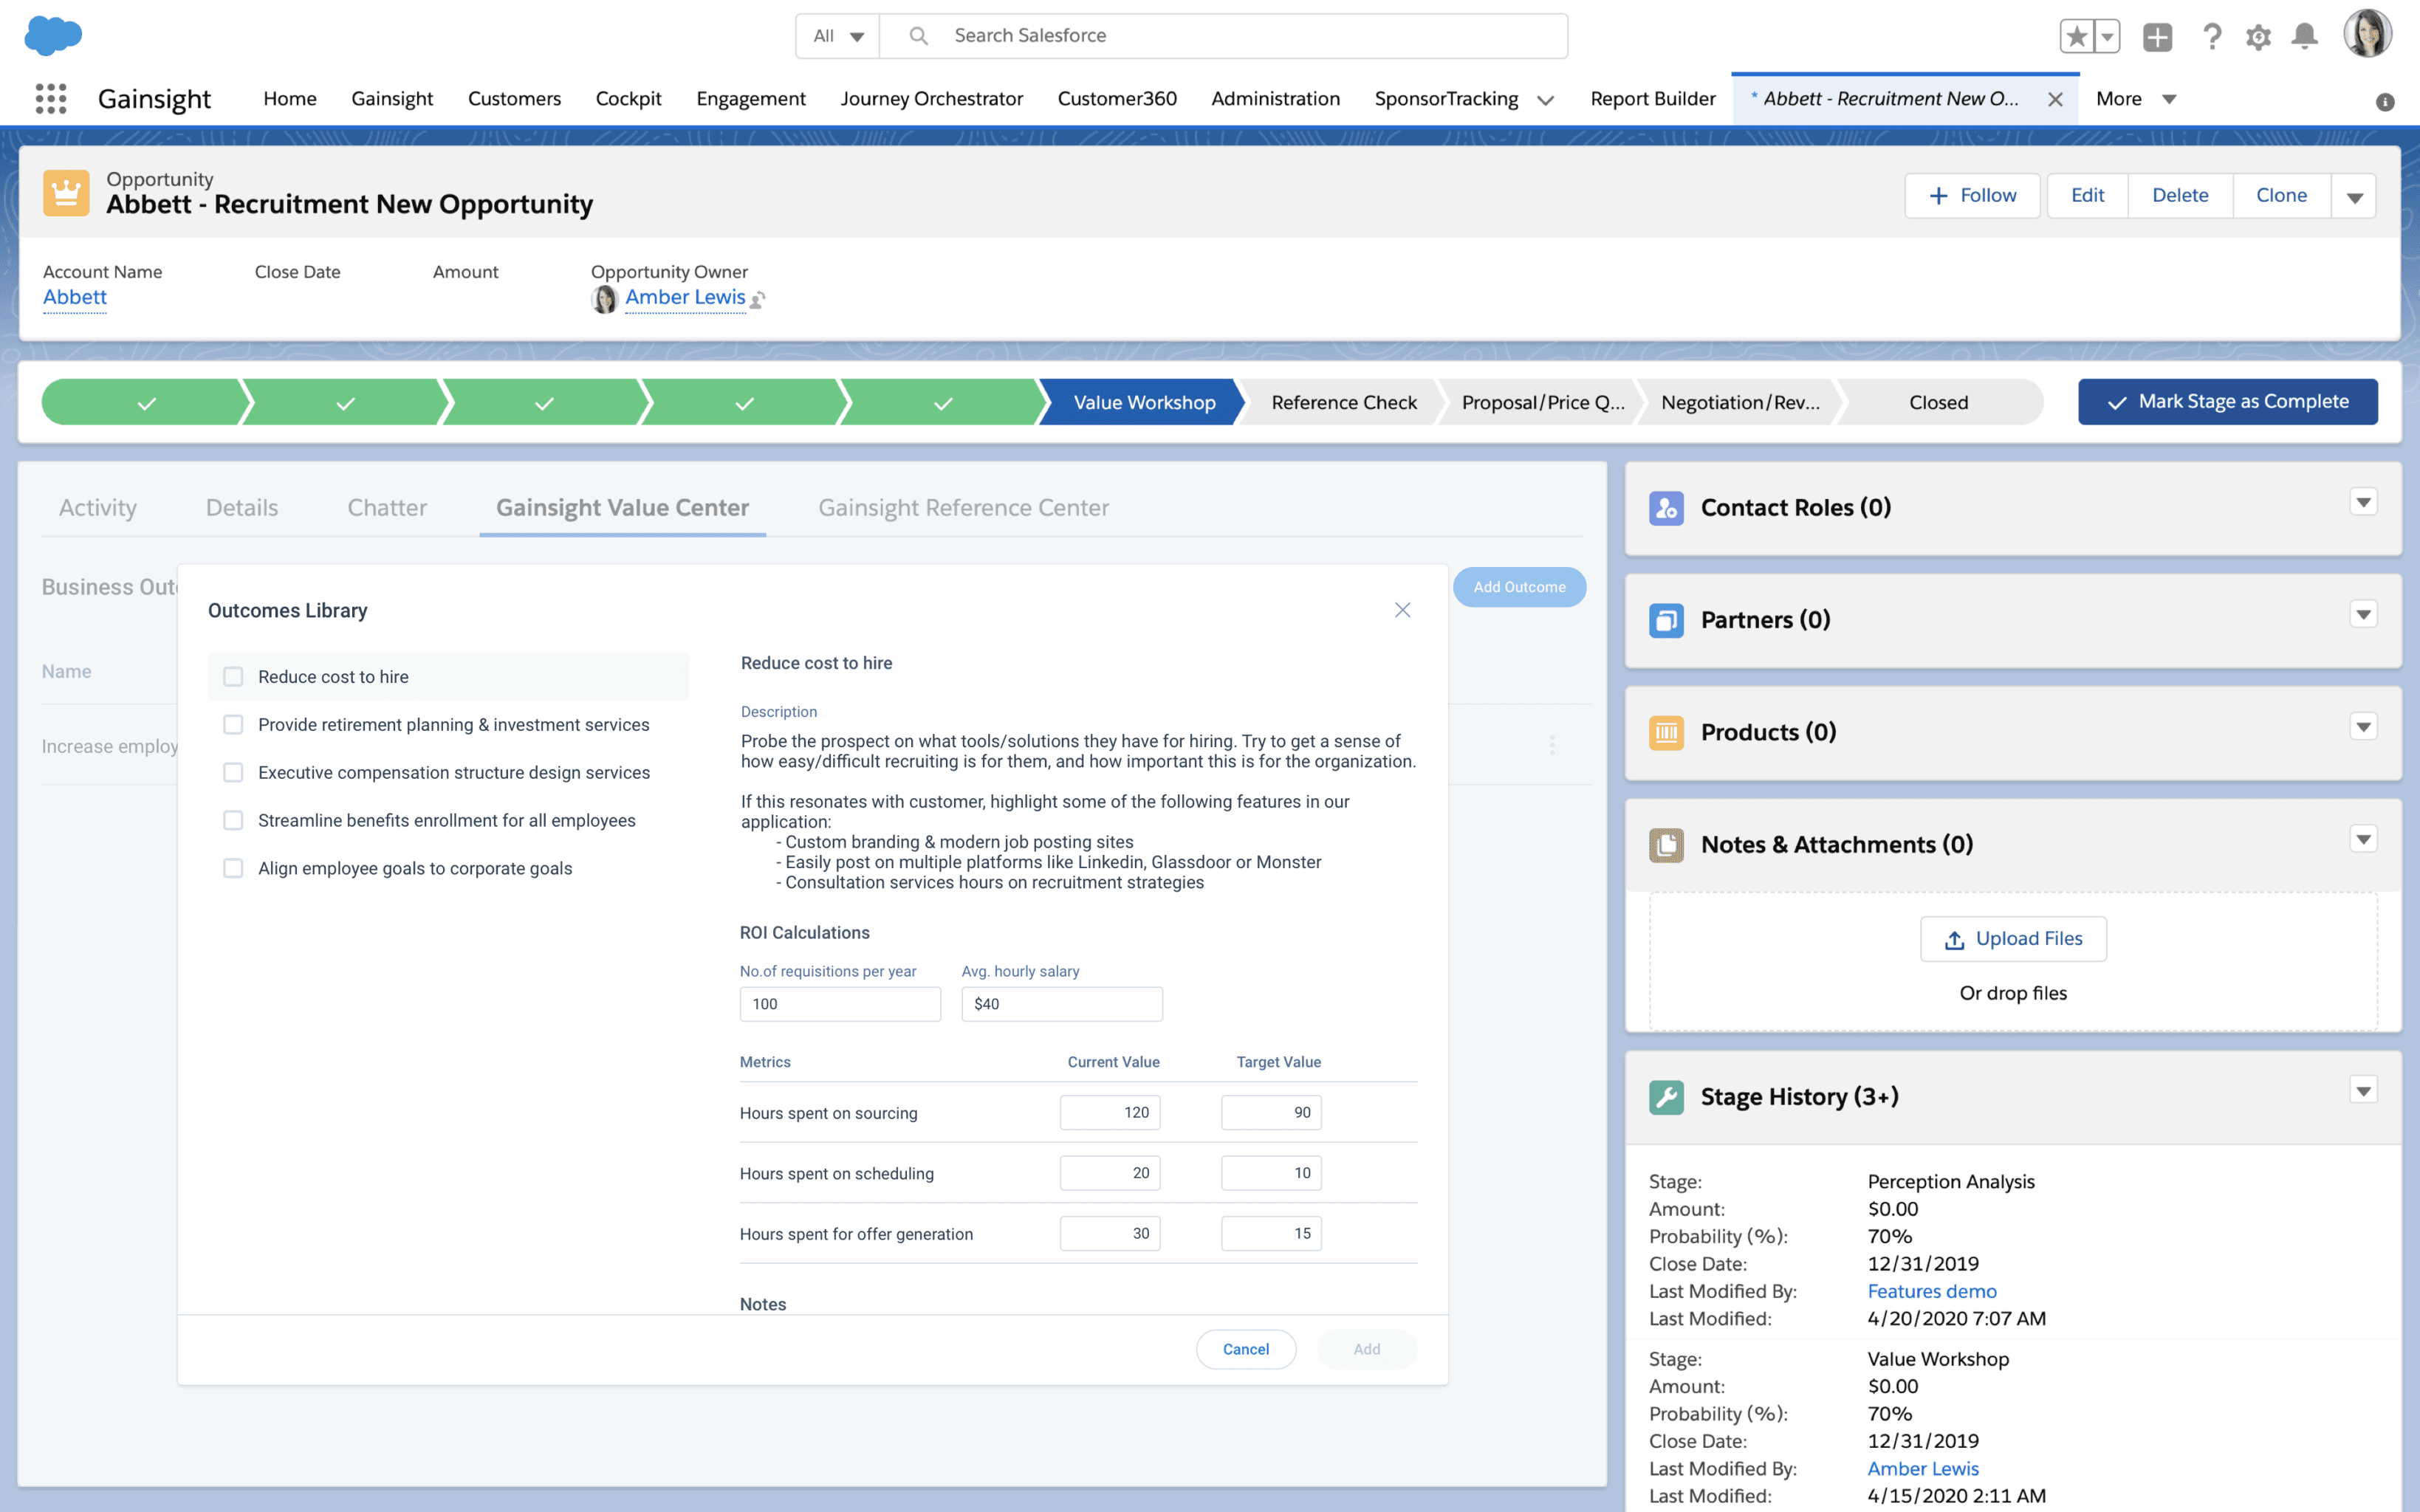Screen dimensions: 2420x1512
Task: Click the change owner icon beside Amber Lewis
Action: click(758, 299)
